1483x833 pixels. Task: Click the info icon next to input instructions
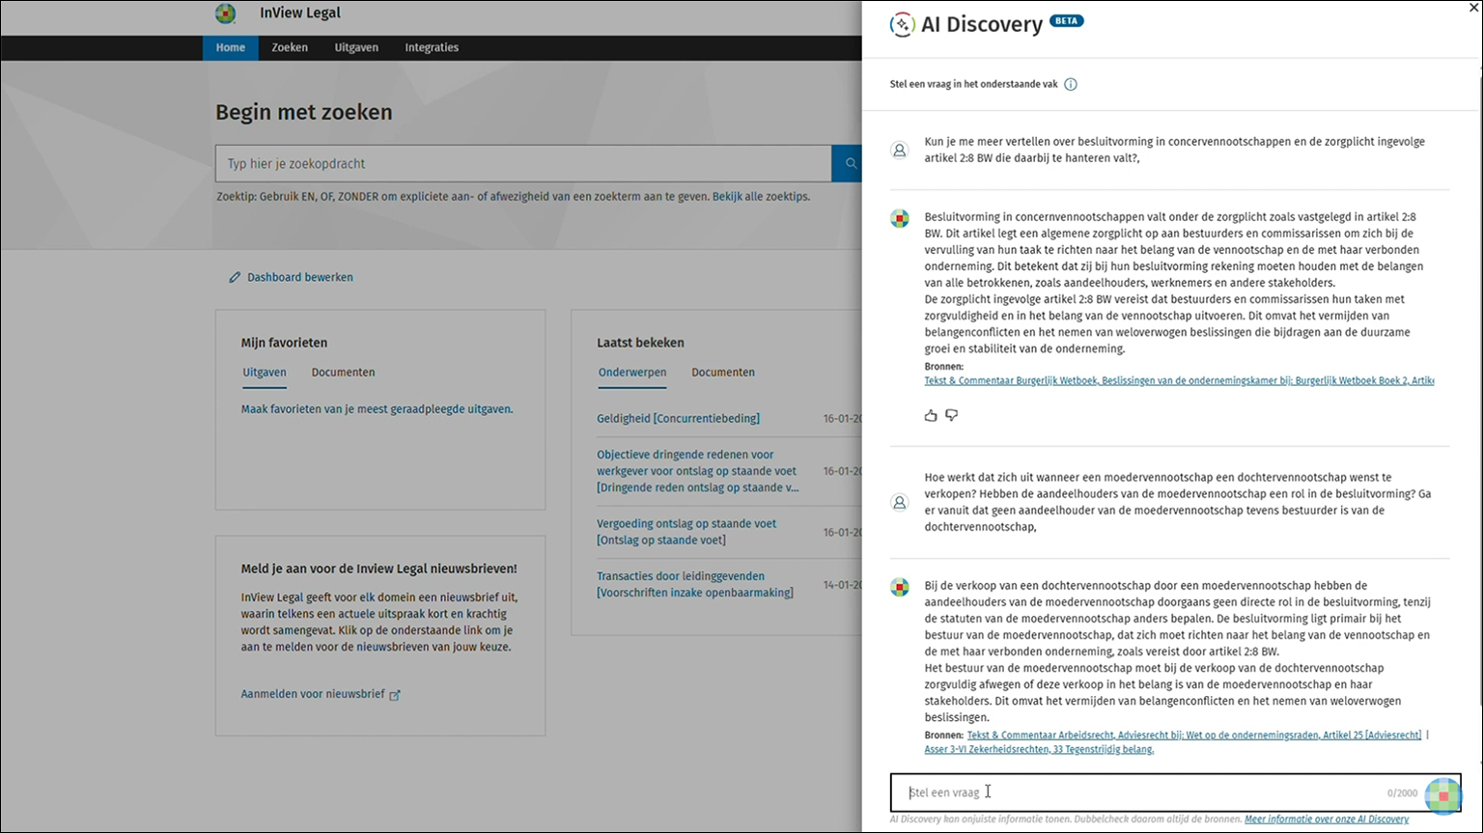tap(1070, 85)
